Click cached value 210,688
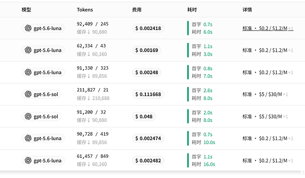This screenshot has height=178, width=305. coord(101,98)
